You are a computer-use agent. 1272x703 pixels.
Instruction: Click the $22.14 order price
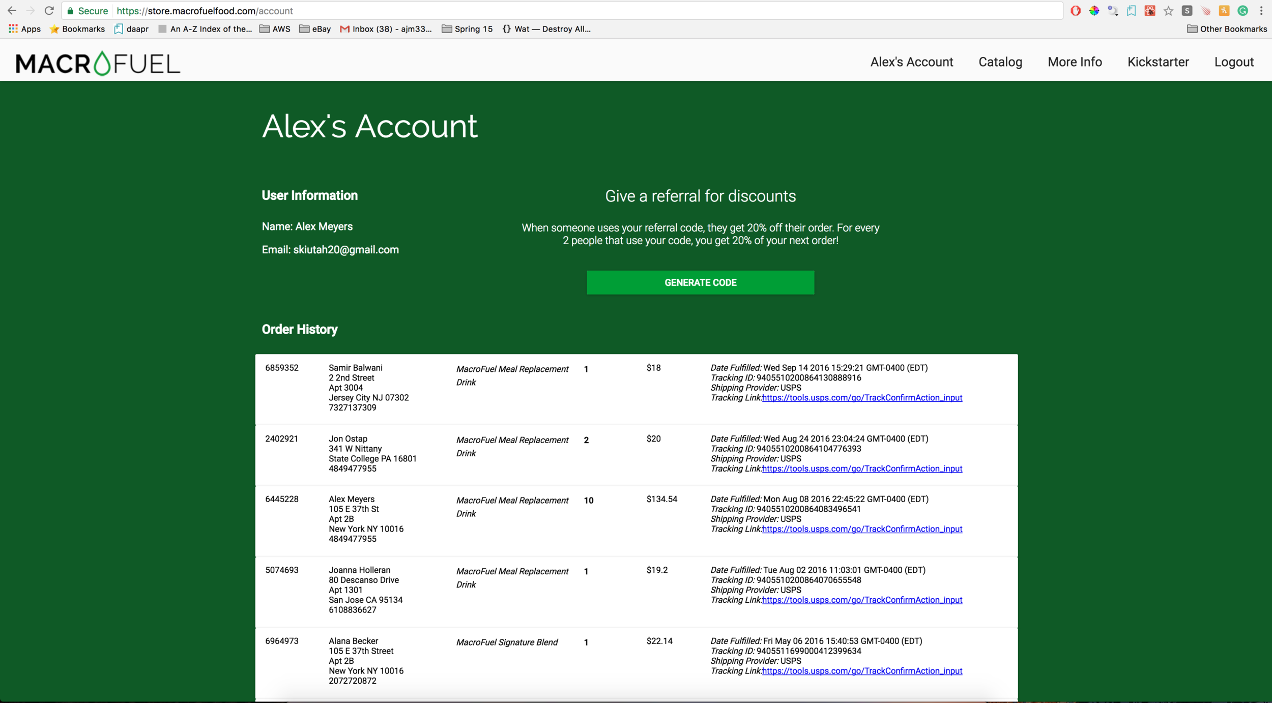click(x=659, y=641)
